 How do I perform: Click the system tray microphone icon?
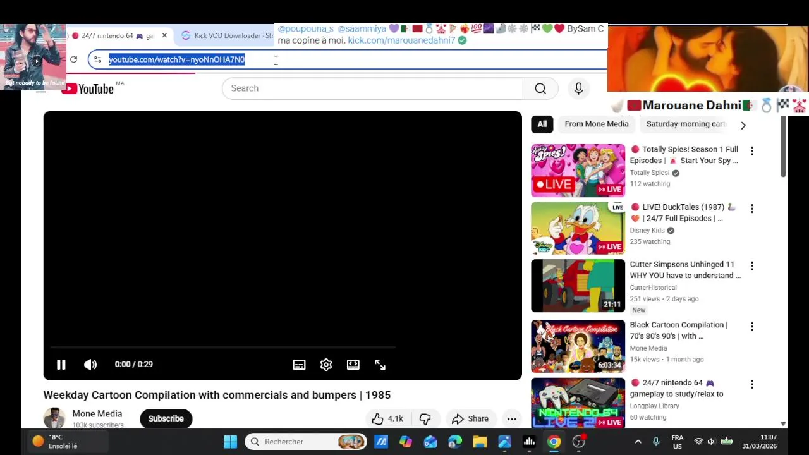point(656,442)
